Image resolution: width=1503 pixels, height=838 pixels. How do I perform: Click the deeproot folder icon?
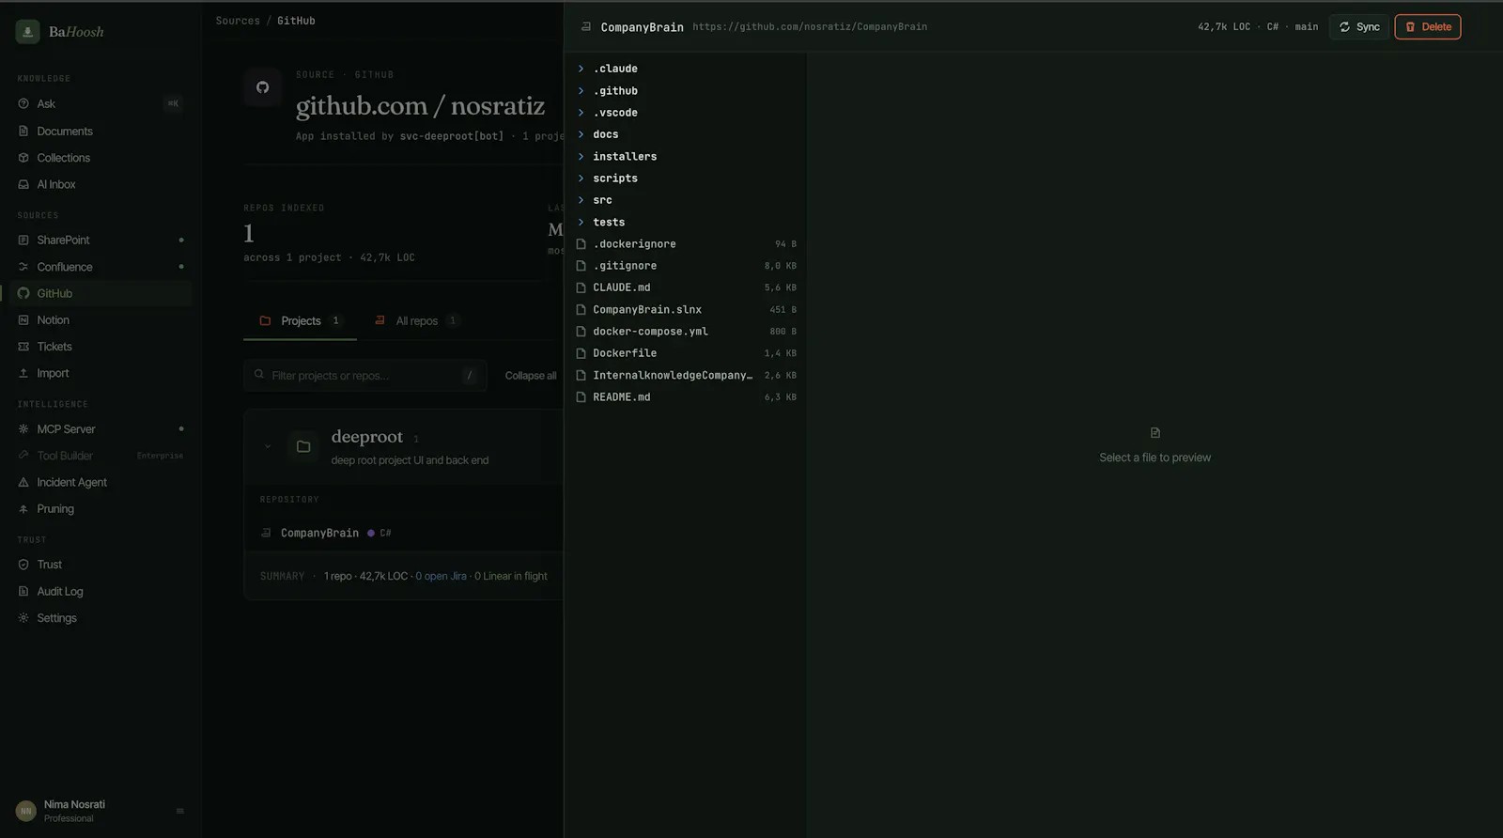coord(303,446)
